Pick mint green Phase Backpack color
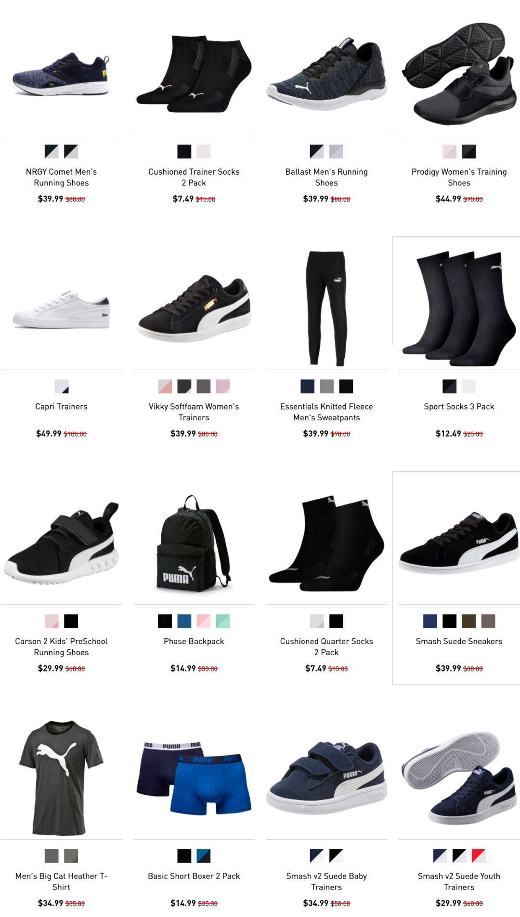This screenshot has width=520, height=917. tap(223, 621)
